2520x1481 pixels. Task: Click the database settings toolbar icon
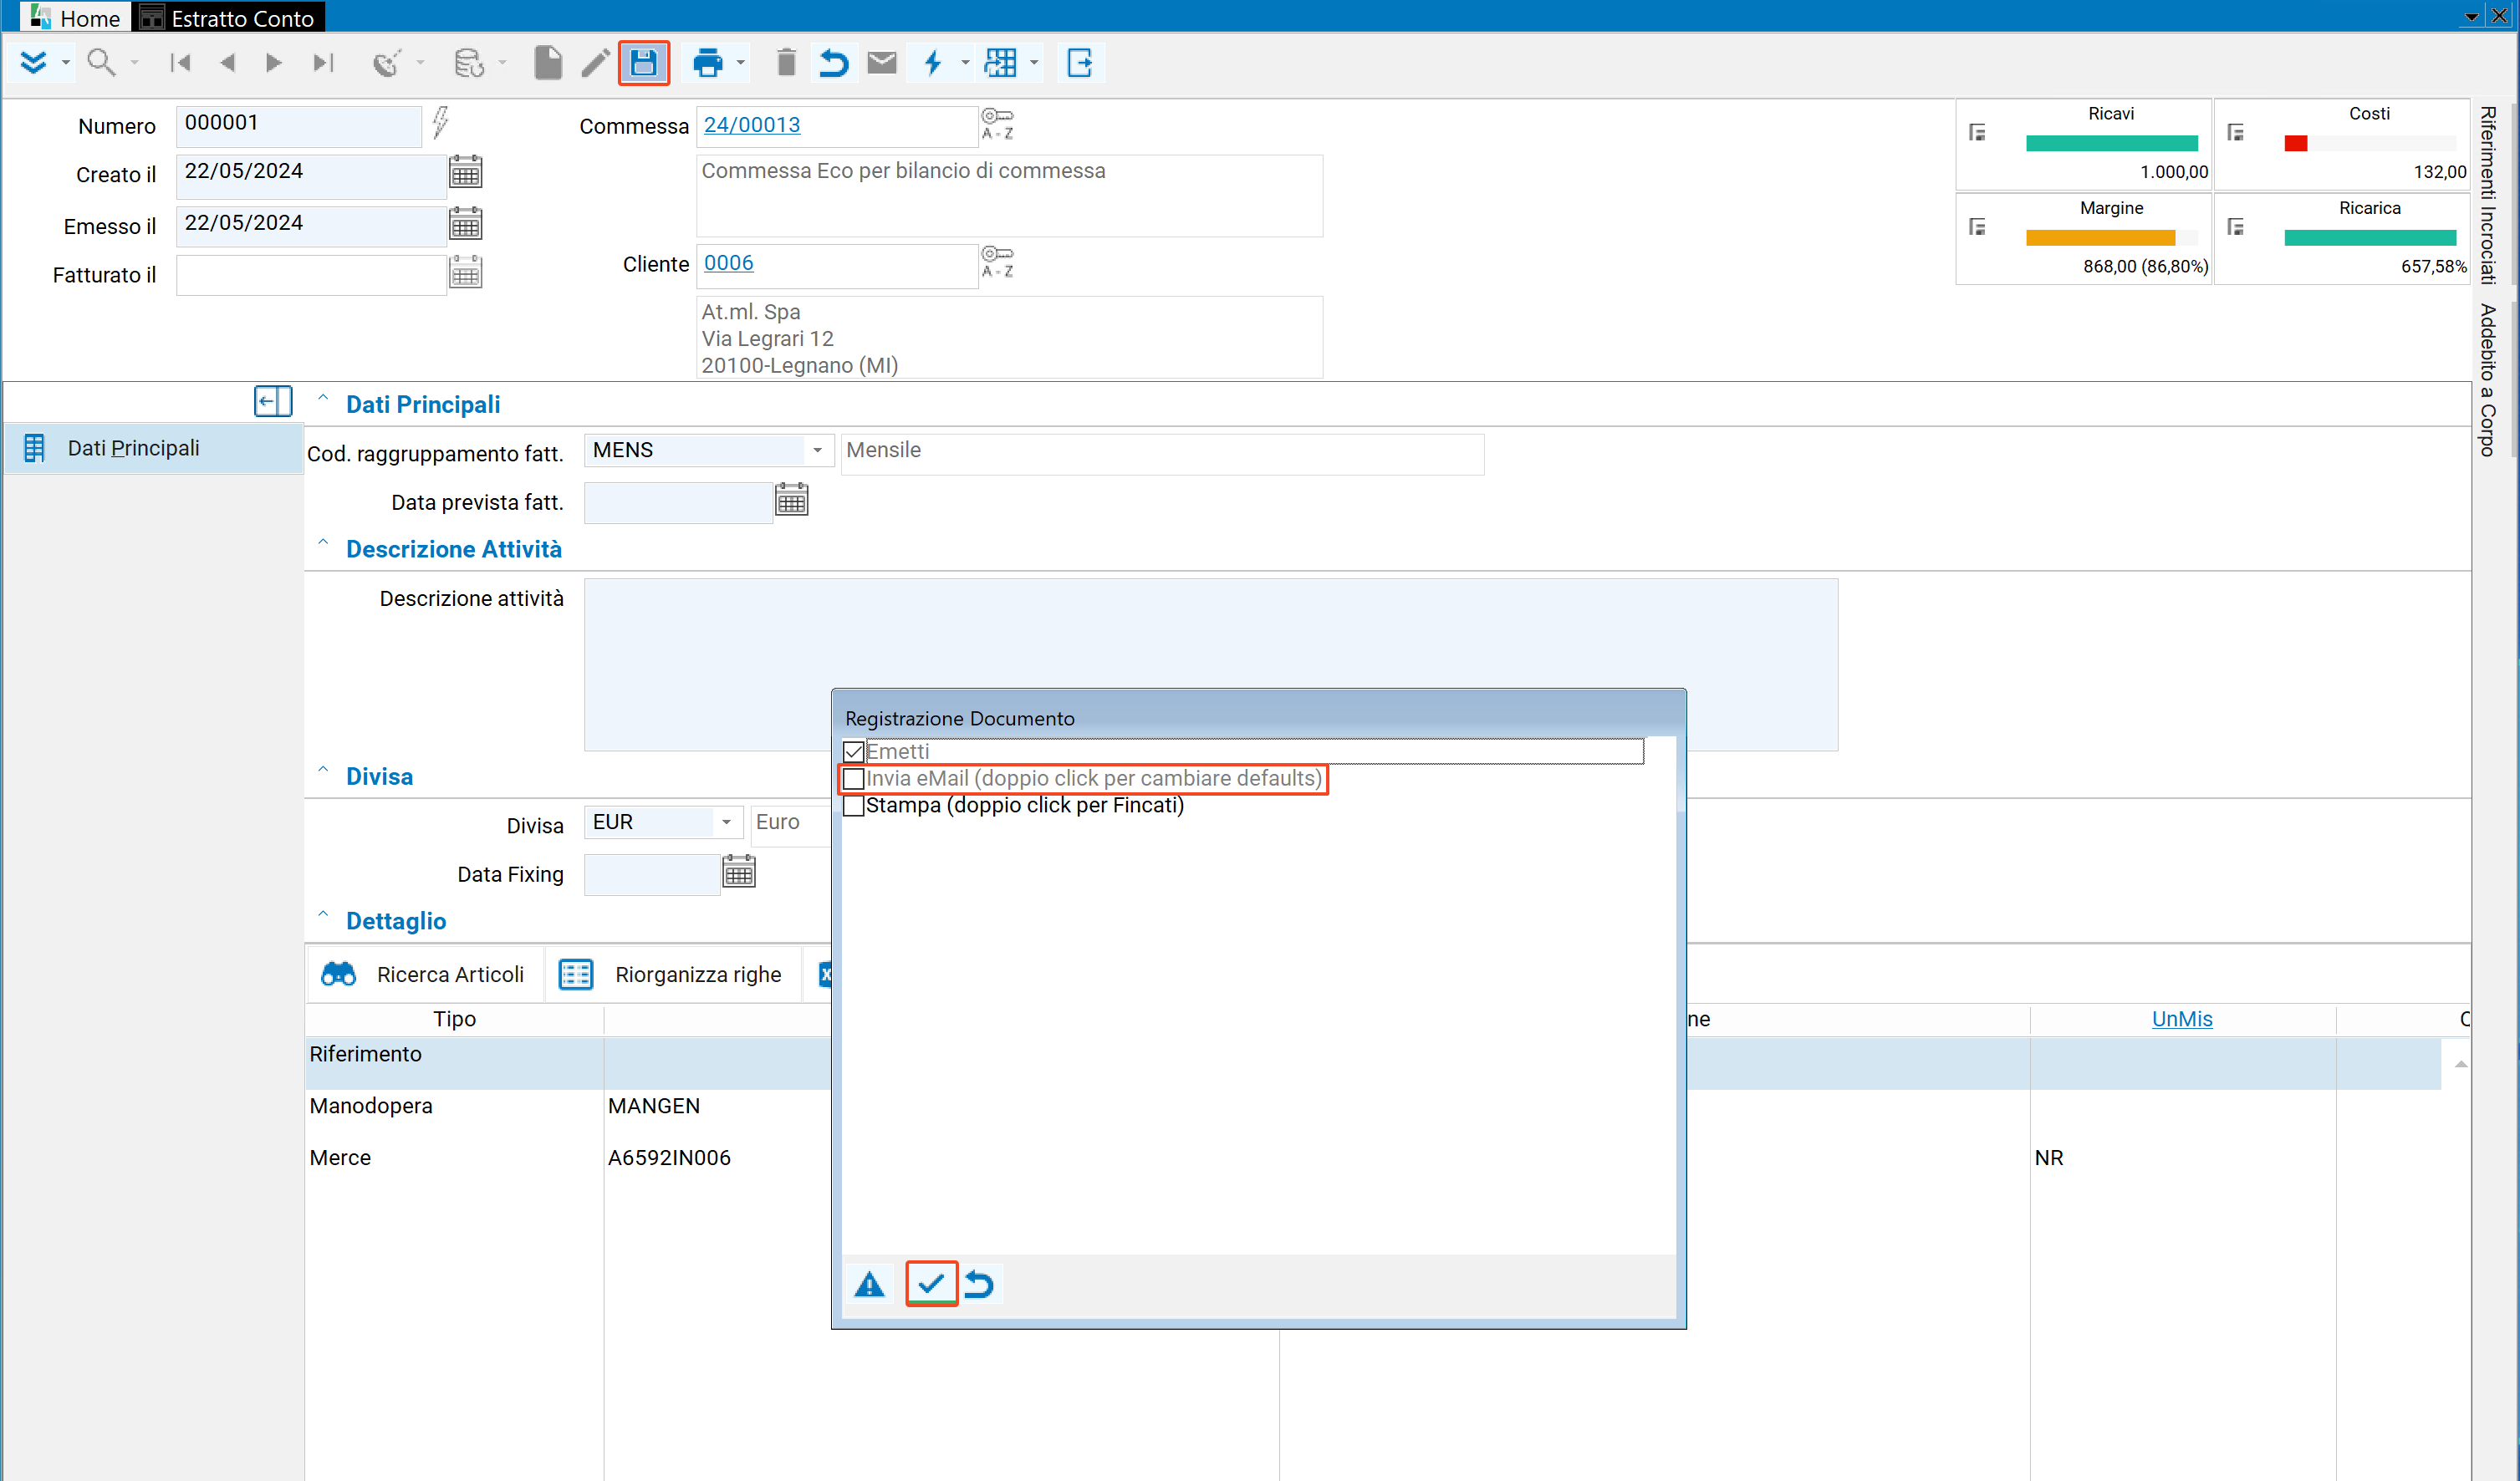point(469,63)
